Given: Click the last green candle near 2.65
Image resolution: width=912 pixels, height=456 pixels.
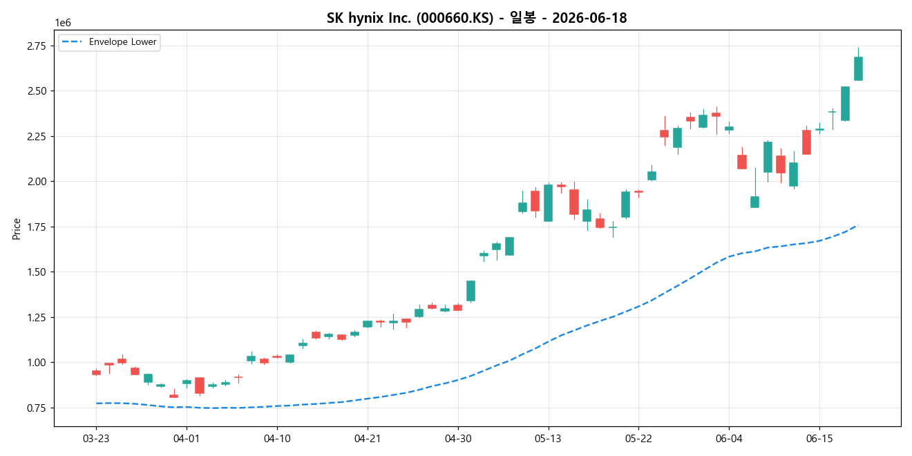Looking at the screenshot, I should (x=858, y=68).
